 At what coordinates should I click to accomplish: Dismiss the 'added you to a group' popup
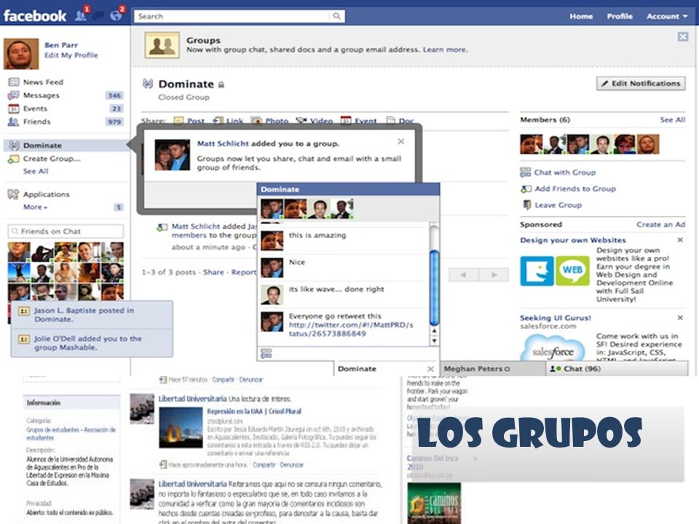(x=400, y=141)
